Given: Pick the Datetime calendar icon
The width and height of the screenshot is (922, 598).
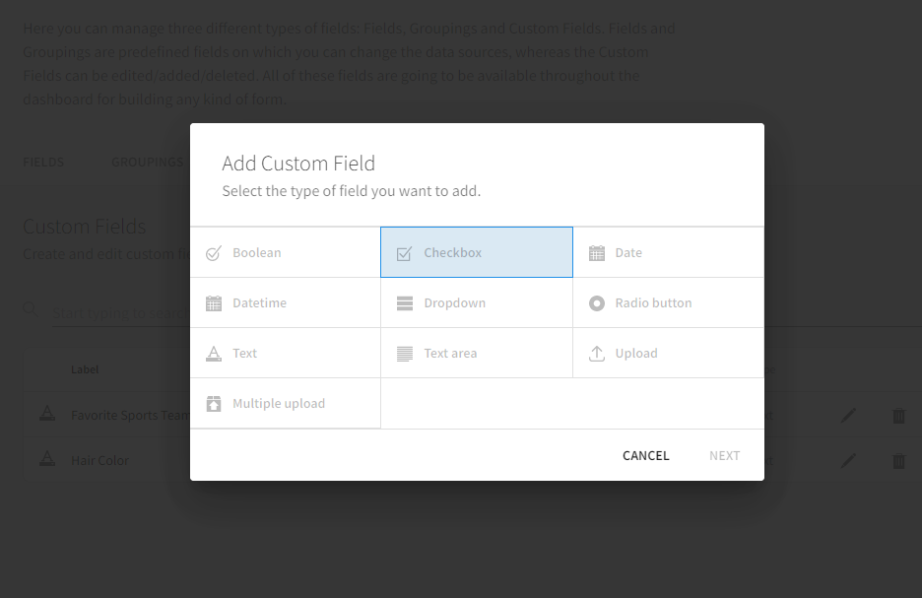Looking at the screenshot, I should (213, 303).
